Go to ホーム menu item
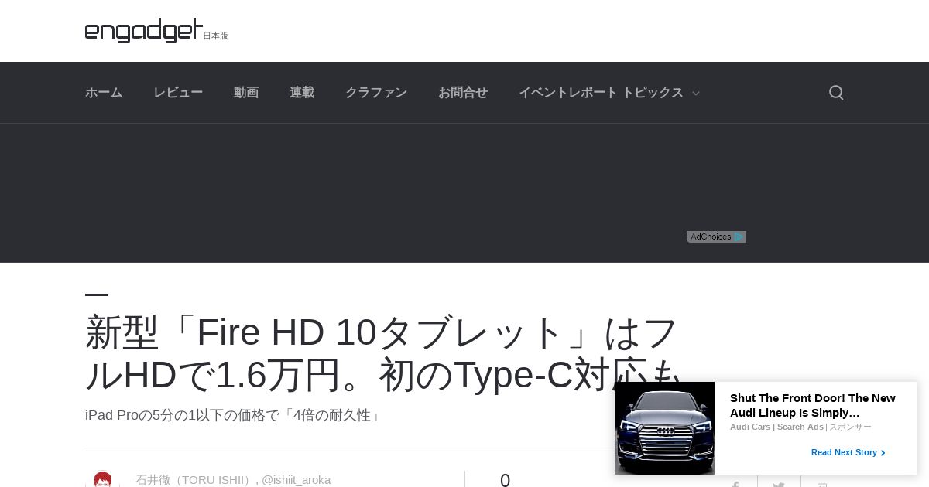929x487 pixels. click(x=104, y=93)
